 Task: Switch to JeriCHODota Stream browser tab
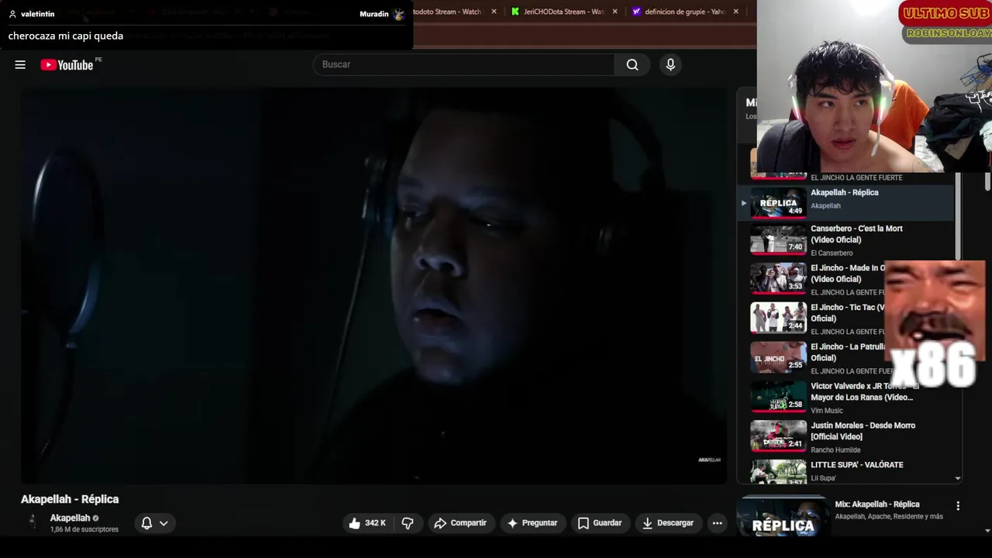tap(563, 12)
